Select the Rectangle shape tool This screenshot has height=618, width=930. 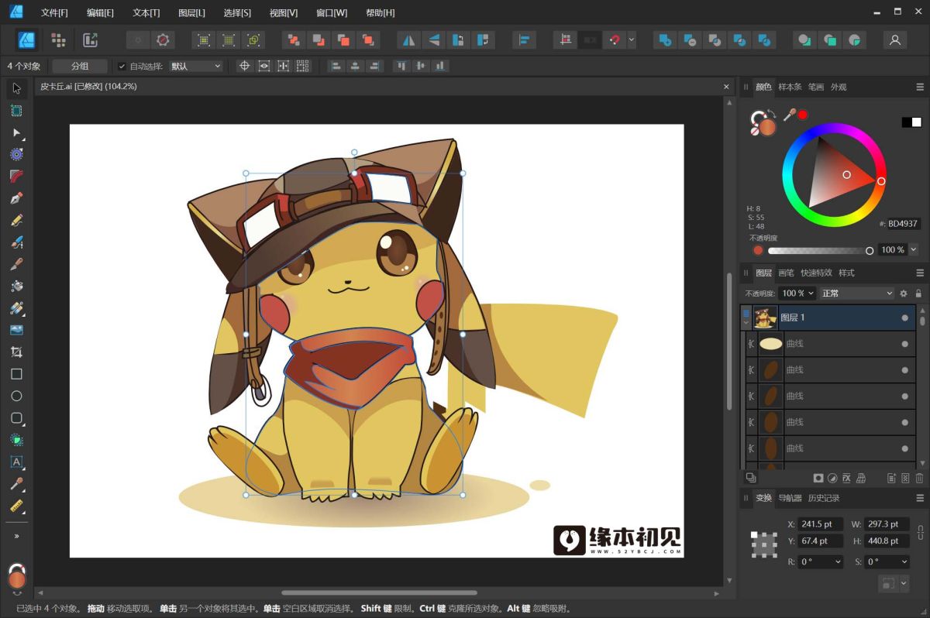click(x=16, y=374)
